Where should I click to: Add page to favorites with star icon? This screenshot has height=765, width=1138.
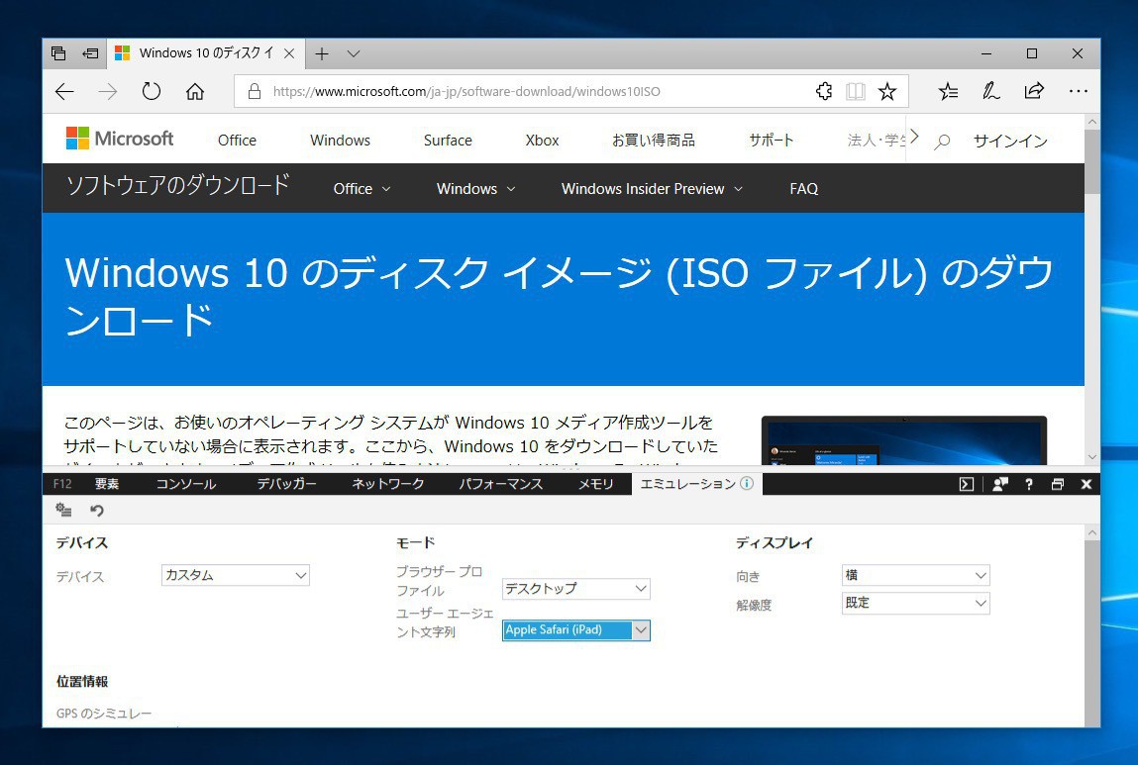coord(887,92)
